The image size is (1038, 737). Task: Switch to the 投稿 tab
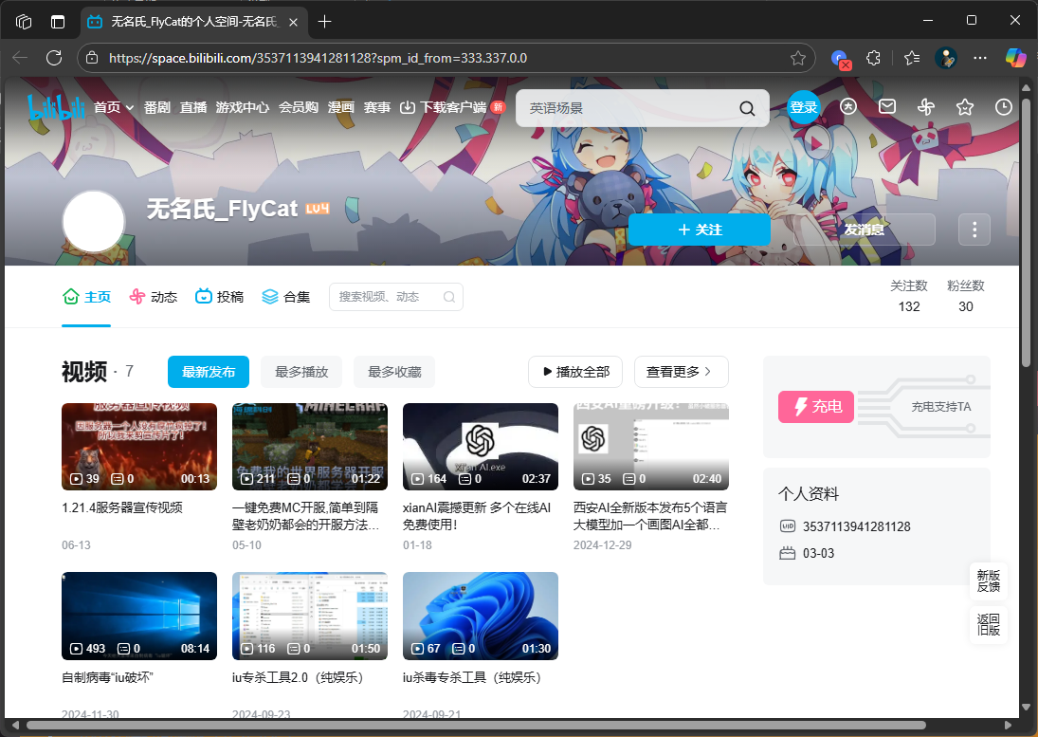[x=220, y=297]
